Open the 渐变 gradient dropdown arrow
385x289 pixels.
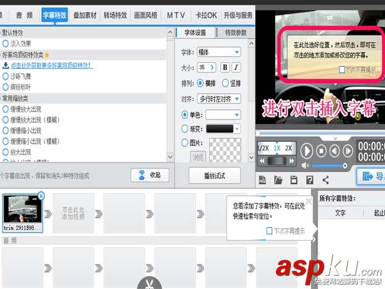pos(237,129)
